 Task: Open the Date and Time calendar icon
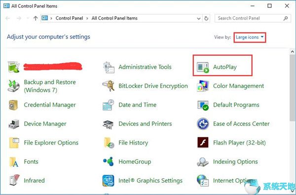tap(109, 105)
